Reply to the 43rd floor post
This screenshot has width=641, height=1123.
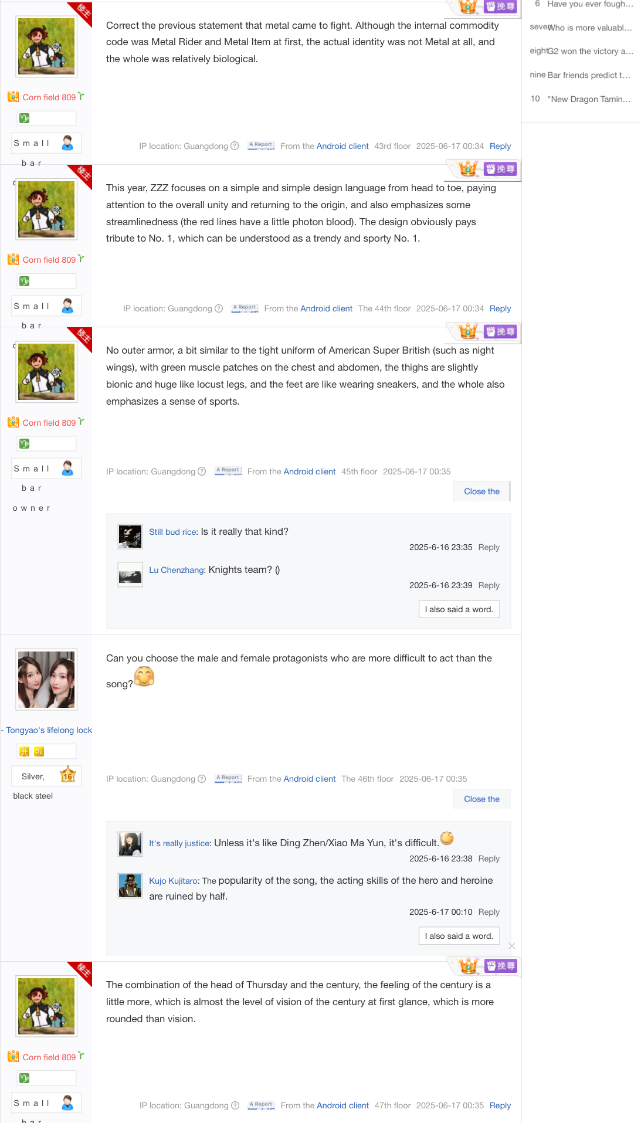(500, 146)
